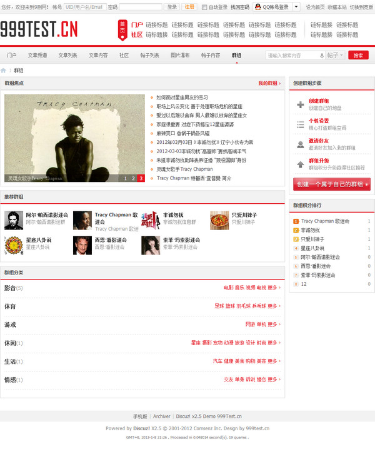This screenshot has width=375, height=449.
Task: Open 西恩·潘影迷会 group avatar
Action: (82, 245)
